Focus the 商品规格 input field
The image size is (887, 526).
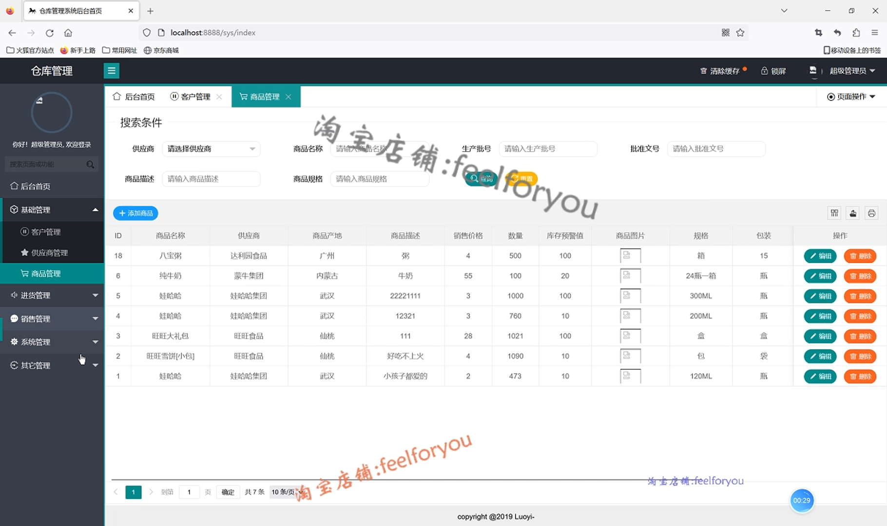(380, 179)
